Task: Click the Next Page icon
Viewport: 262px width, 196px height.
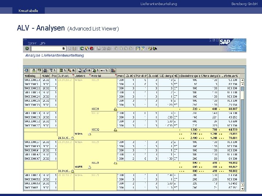Action: [126, 49]
